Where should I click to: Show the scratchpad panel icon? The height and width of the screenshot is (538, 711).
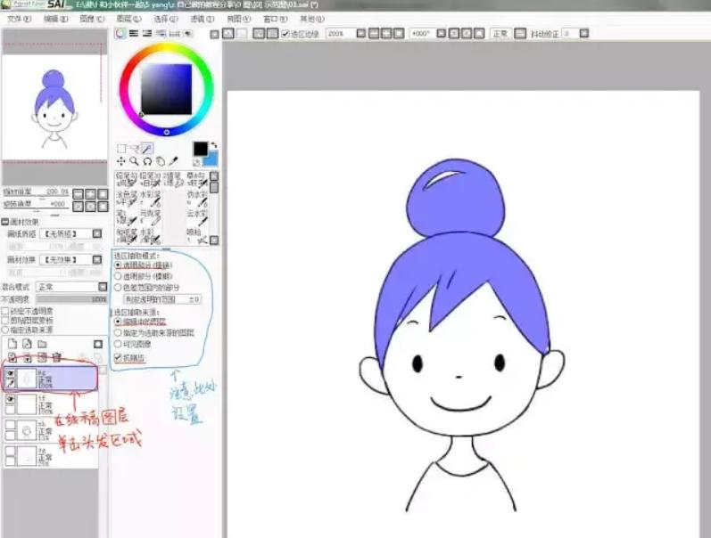pyautogui.click(x=187, y=34)
